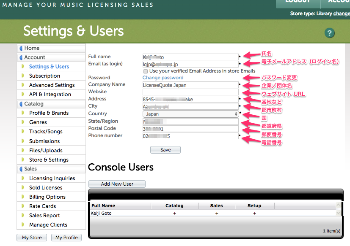Click the green help question mark icon
The height and width of the screenshot is (246, 350).
(x=330, y=33)
